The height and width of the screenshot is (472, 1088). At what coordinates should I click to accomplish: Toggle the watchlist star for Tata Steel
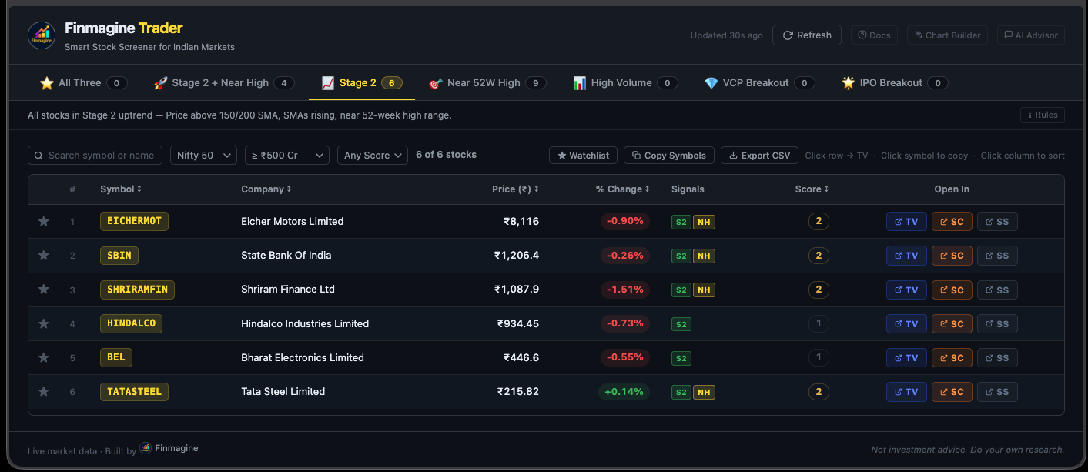coord(44,392)
